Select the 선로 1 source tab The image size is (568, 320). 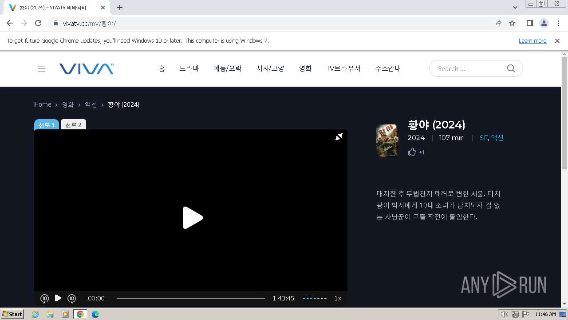[47, 125]
